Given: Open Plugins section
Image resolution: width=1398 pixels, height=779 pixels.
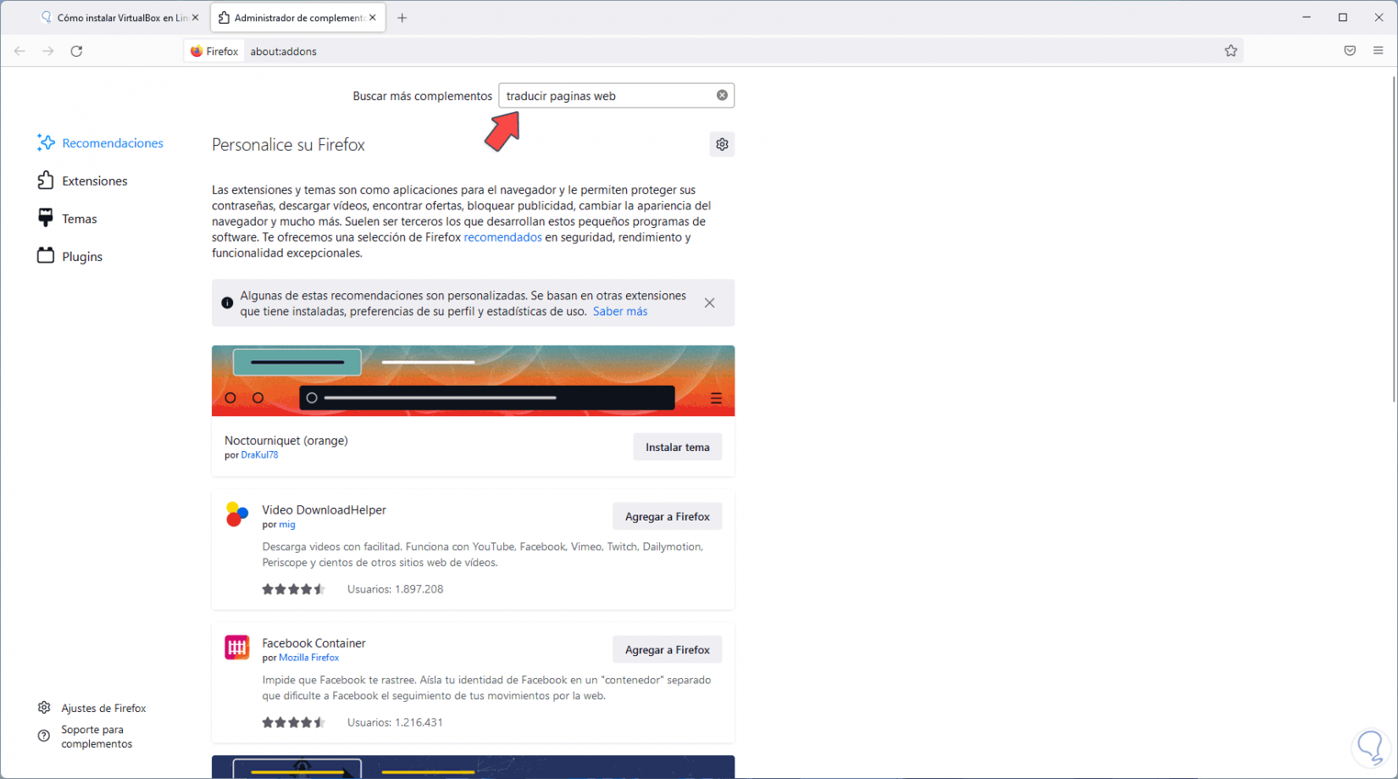Looking at the screenshot, I should [x=70, y=256].
